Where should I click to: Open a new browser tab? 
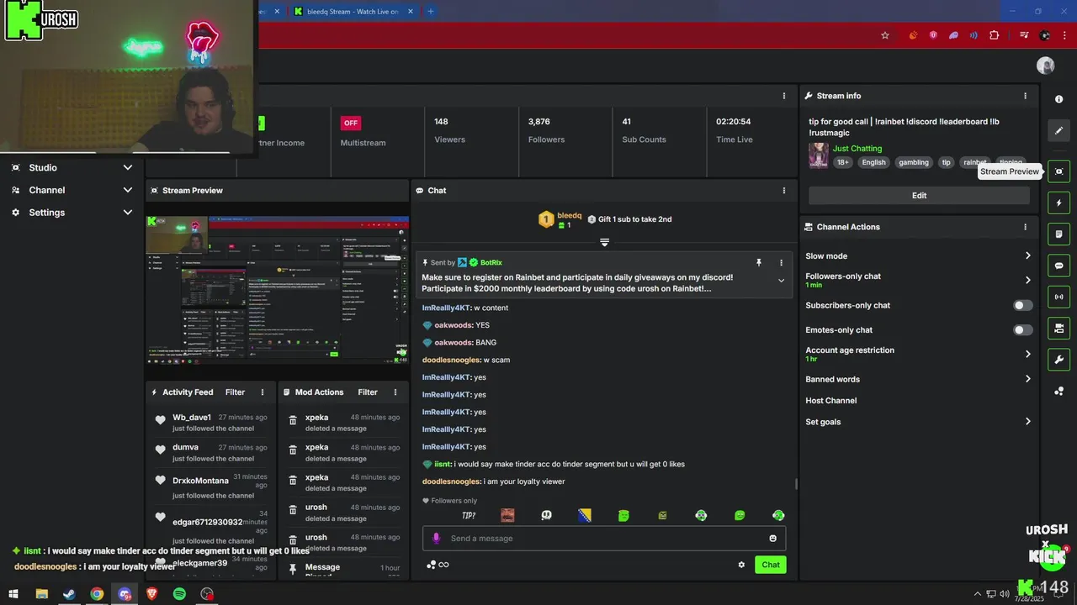[430, 12]
